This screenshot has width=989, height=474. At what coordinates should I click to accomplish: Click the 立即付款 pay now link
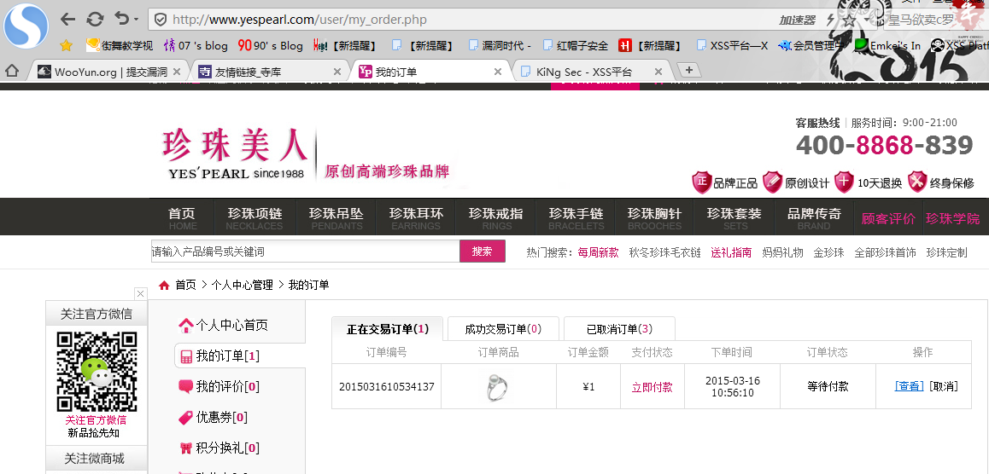(652, 387)
